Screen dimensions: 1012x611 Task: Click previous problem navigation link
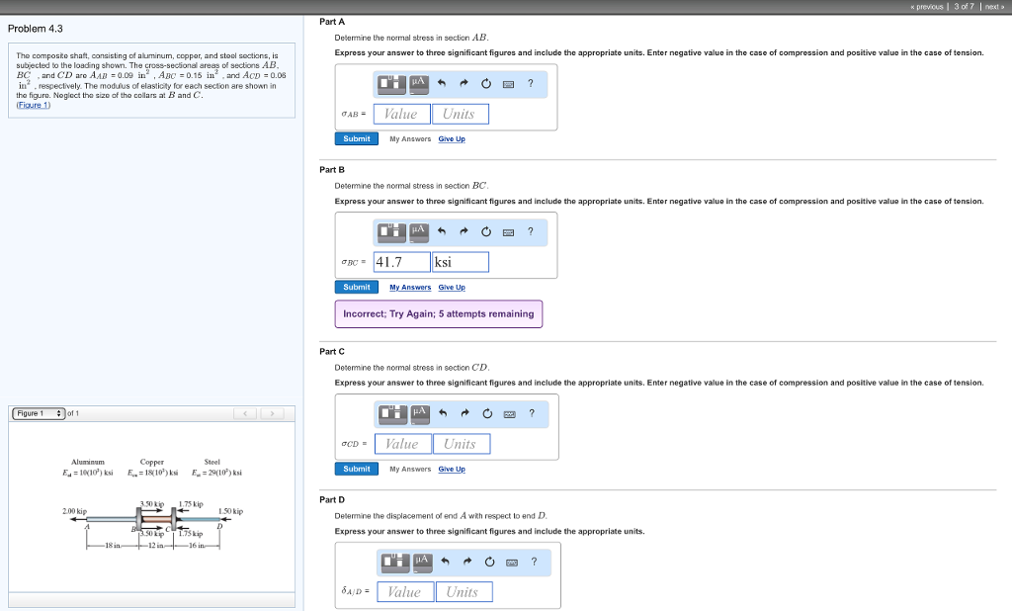[x=926, y=4]
